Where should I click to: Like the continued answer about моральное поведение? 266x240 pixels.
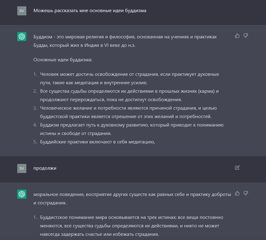click(x=237, y=193)
